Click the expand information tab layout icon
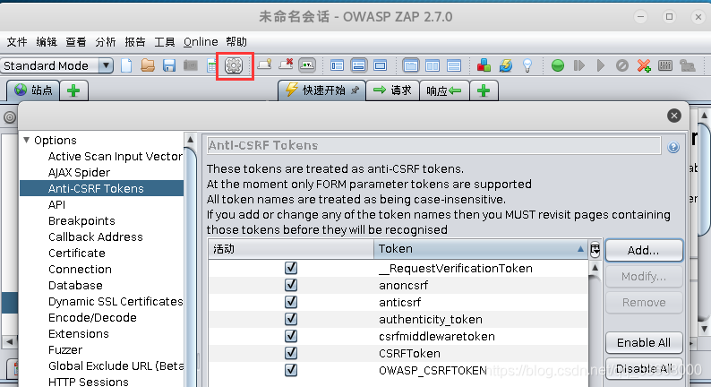The image size is (711, 387). [358, 65]
